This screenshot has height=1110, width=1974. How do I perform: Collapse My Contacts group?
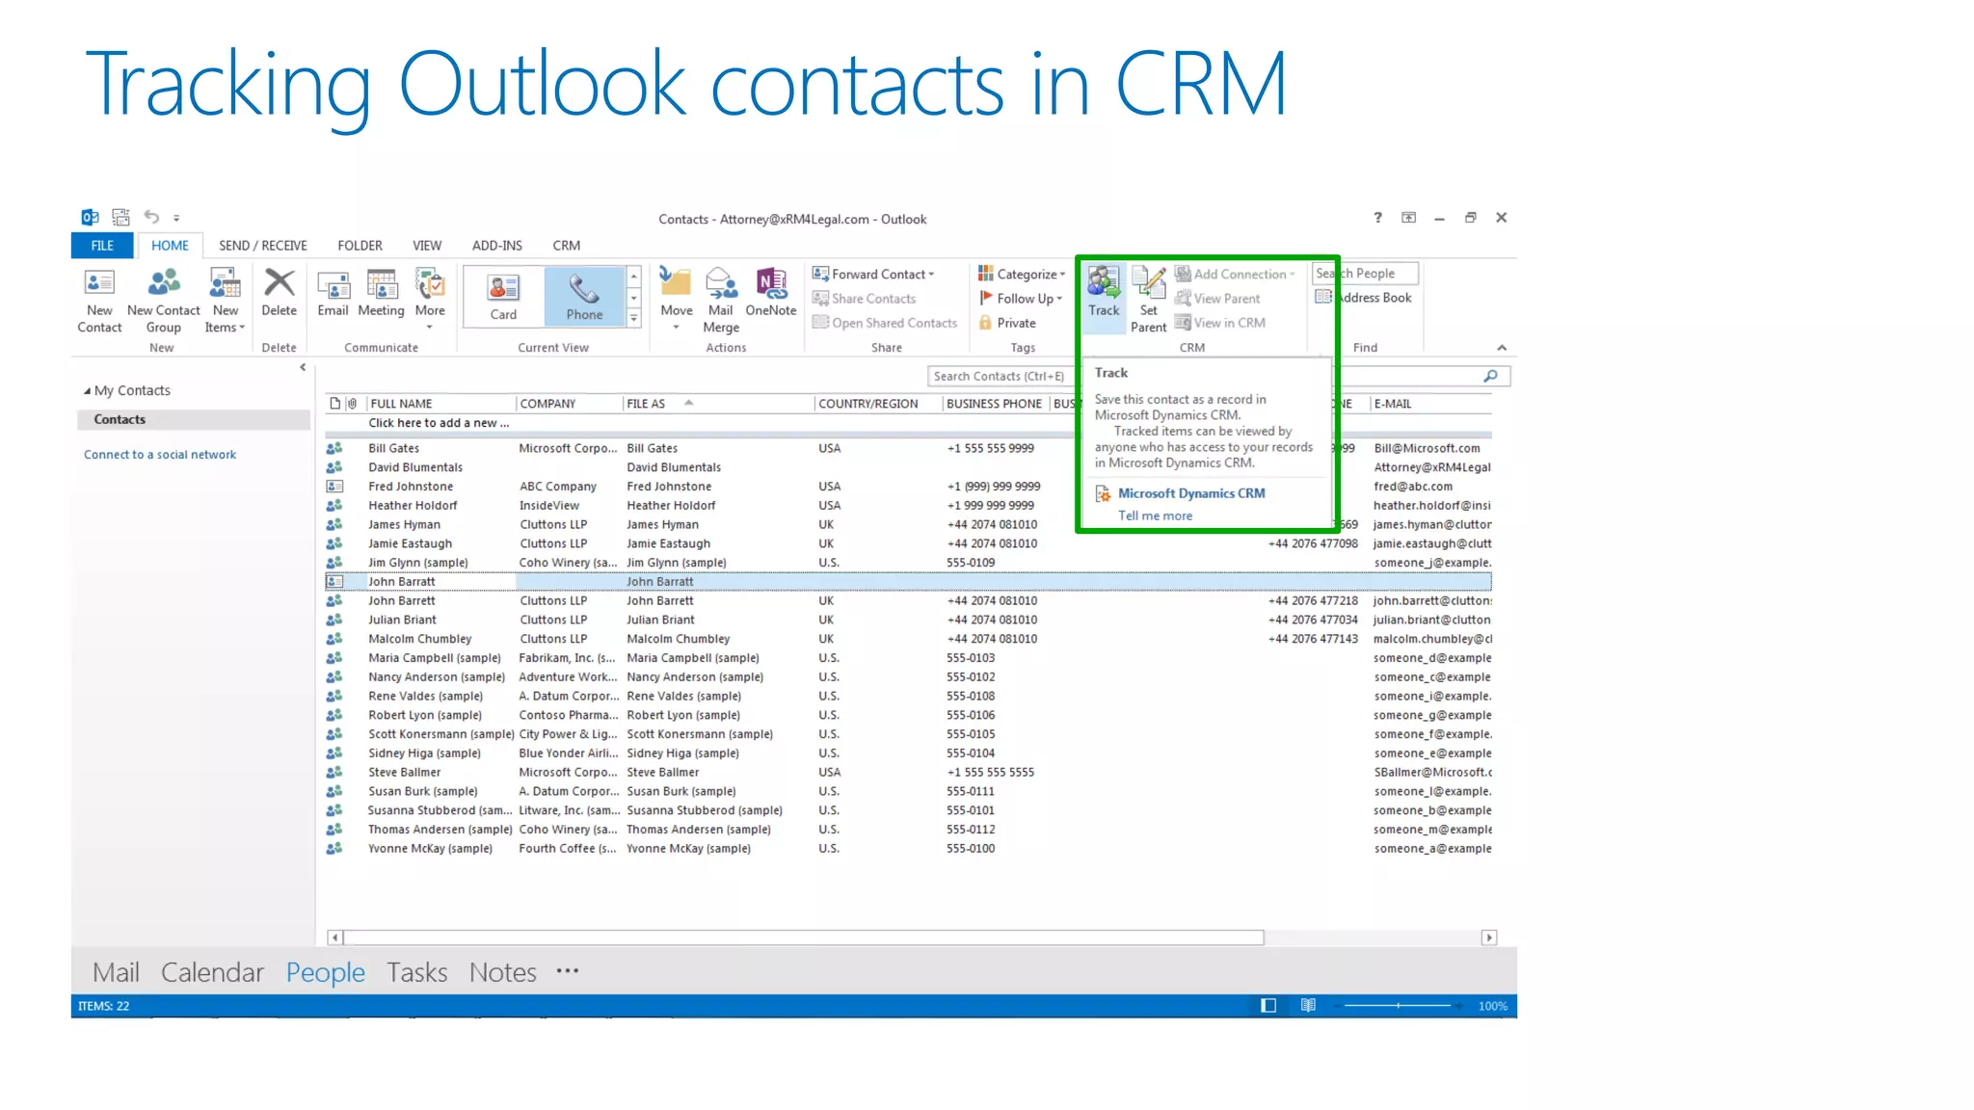87,391
